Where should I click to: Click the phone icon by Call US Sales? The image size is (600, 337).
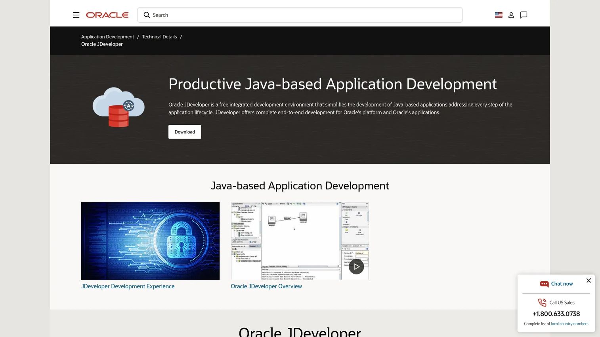[x=542, y=303]
